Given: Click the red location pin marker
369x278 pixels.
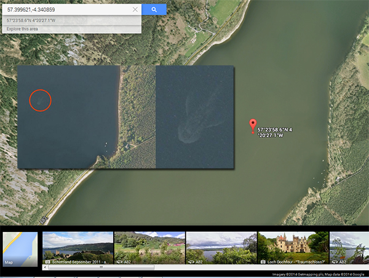Looking at the screenshot, I should coord(253,126).
